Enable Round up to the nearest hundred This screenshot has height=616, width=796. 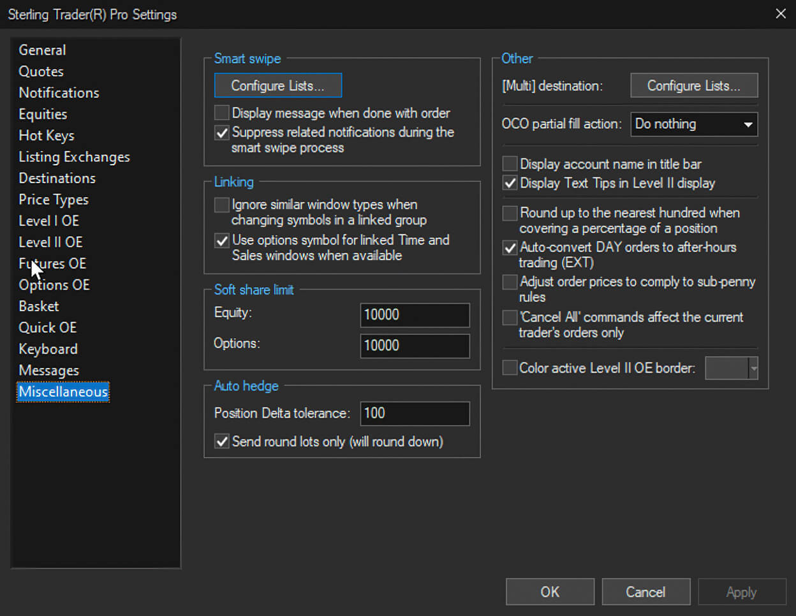tap(510, 212)
